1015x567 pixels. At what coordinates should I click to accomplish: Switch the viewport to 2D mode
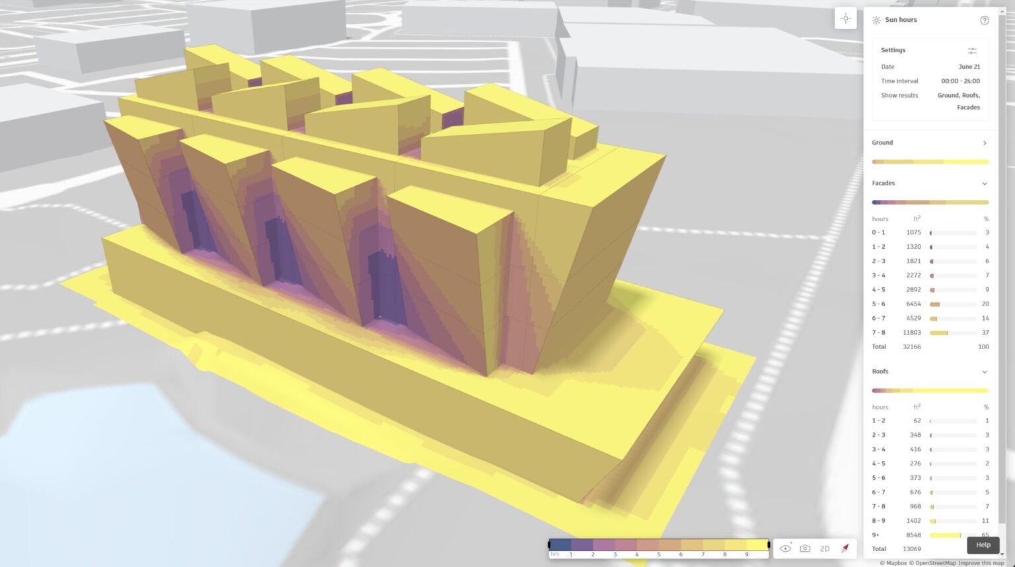tap(825, 549)
